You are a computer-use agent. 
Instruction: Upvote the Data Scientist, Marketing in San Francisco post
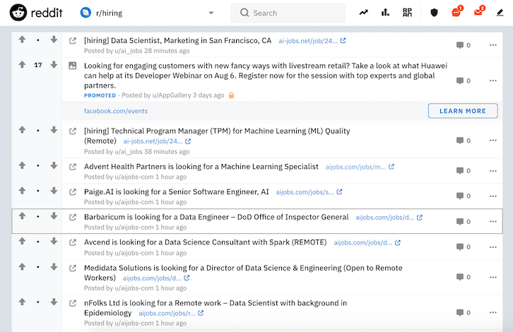point(22,40)
